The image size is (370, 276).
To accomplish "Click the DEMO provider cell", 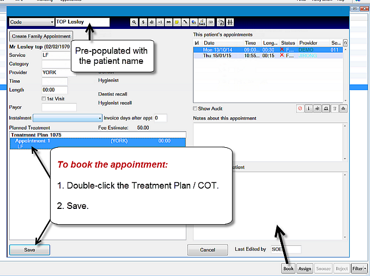I will click(x=306, y=50).
